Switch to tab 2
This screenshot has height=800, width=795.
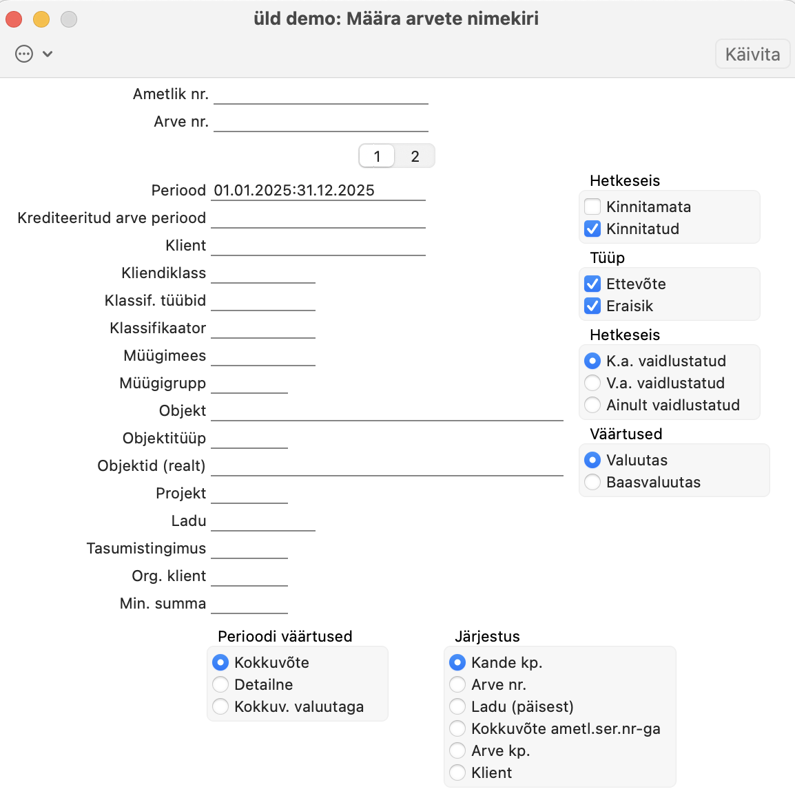415,156
